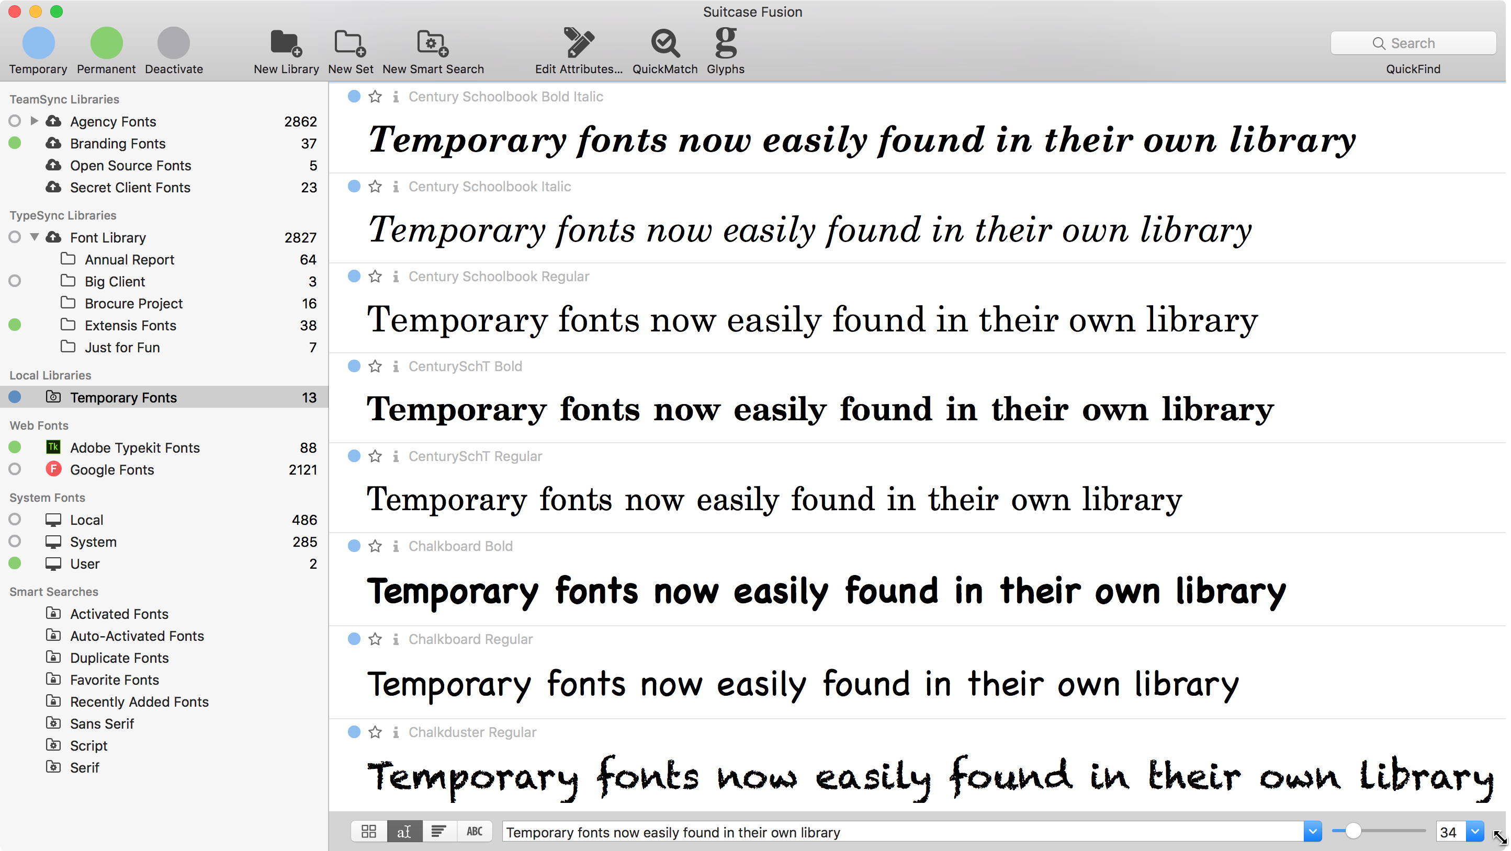The height and width of the screenshot is (851, 1511).
Task: Show info for Chalkboard Bold font
Action: pos(396,546)
